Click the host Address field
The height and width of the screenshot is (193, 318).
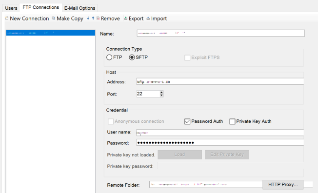pos(220,82)
